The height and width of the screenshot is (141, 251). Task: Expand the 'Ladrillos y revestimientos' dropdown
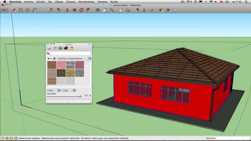74,59
